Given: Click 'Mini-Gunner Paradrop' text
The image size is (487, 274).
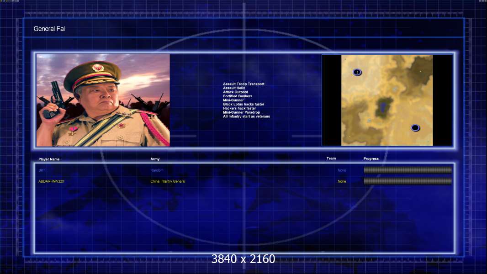Looking at the screenshot, I should 241,112.
